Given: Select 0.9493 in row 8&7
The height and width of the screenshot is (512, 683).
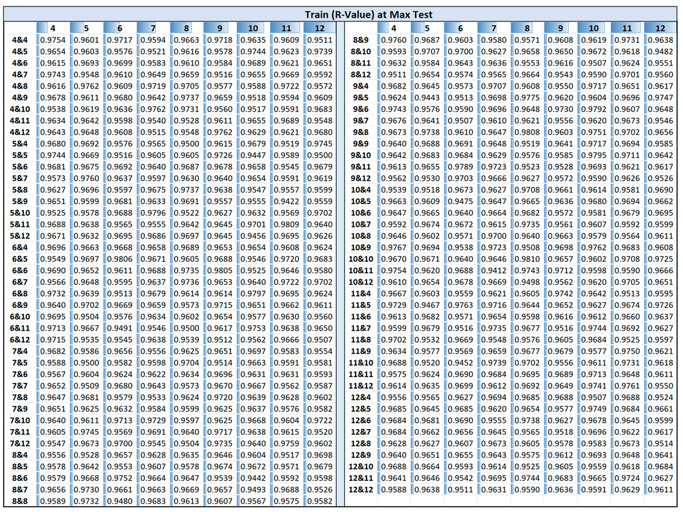Looking at the screenshot, I should [x=253, y=490].
